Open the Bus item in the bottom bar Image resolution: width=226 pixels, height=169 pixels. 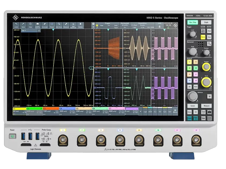(x=155, y=111)
